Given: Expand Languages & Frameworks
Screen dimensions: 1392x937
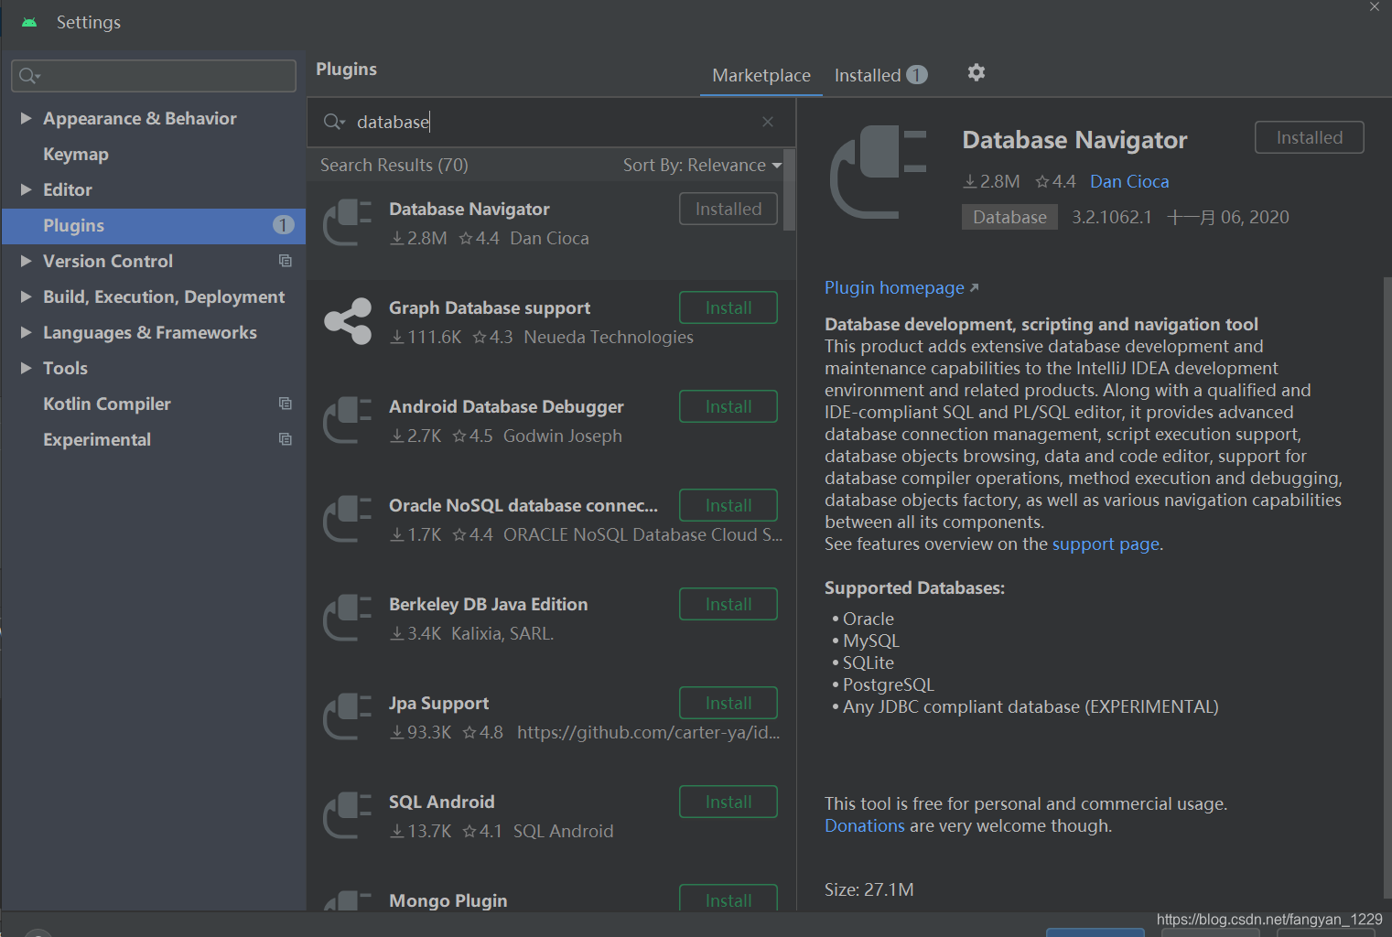Looking at the screenshot, I should [27, 332].
